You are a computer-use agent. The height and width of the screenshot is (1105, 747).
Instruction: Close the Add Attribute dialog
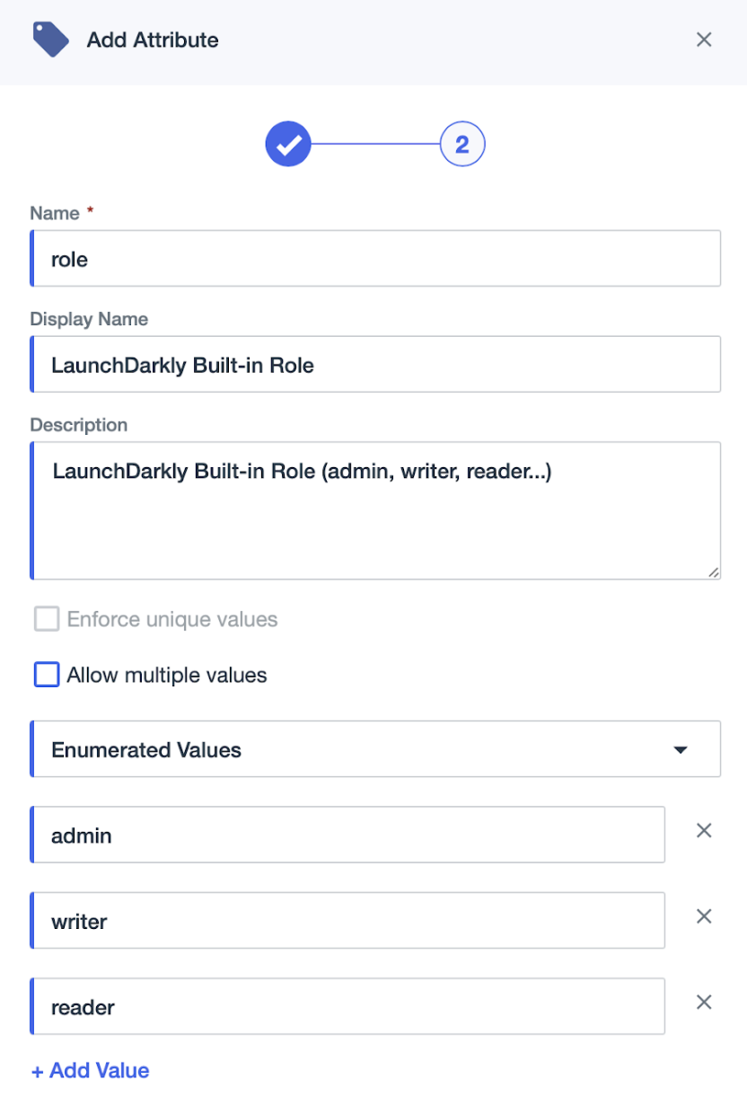[x=704, y=40]
